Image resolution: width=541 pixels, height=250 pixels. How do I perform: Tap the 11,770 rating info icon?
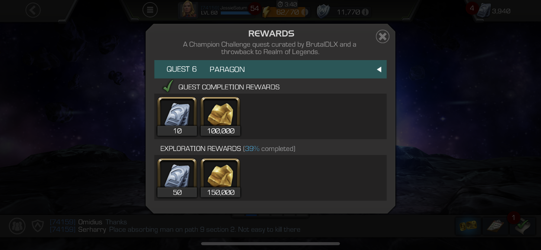(365, 12)
